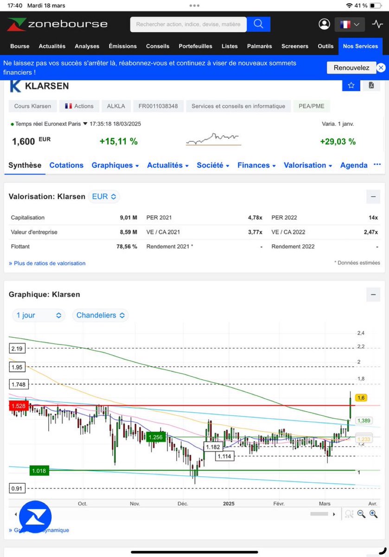Click the blue search magnifier button
Viewport: 389px width, 557px height.
coord(258,24)
